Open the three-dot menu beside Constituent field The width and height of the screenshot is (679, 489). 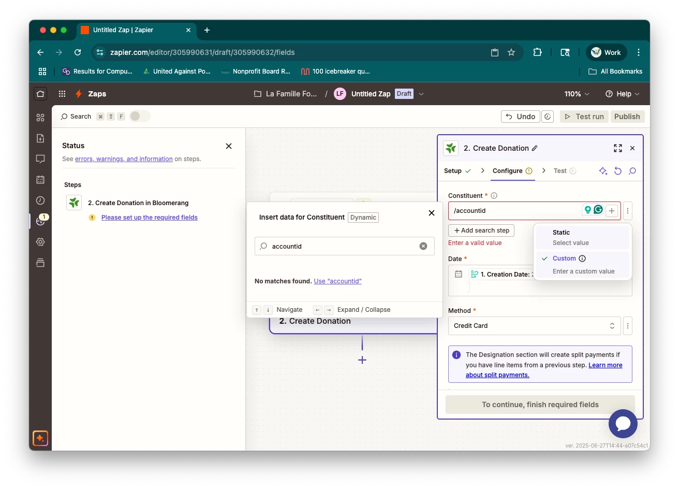coord(628,211)
